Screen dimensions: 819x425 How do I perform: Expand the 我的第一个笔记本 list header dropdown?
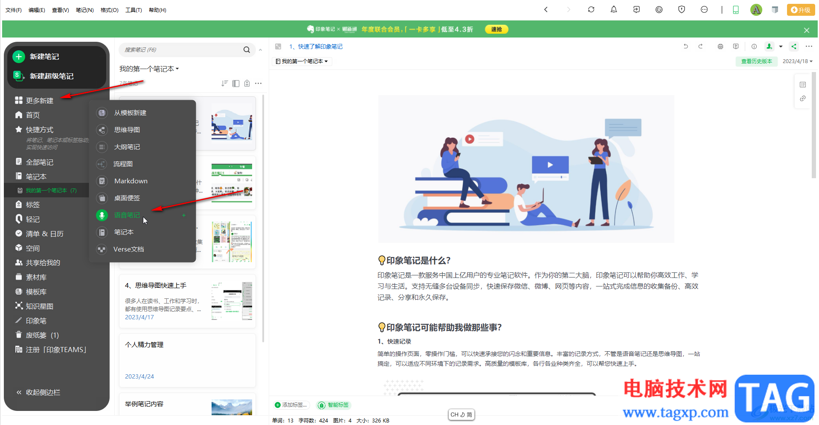click(x=149, y=69)
